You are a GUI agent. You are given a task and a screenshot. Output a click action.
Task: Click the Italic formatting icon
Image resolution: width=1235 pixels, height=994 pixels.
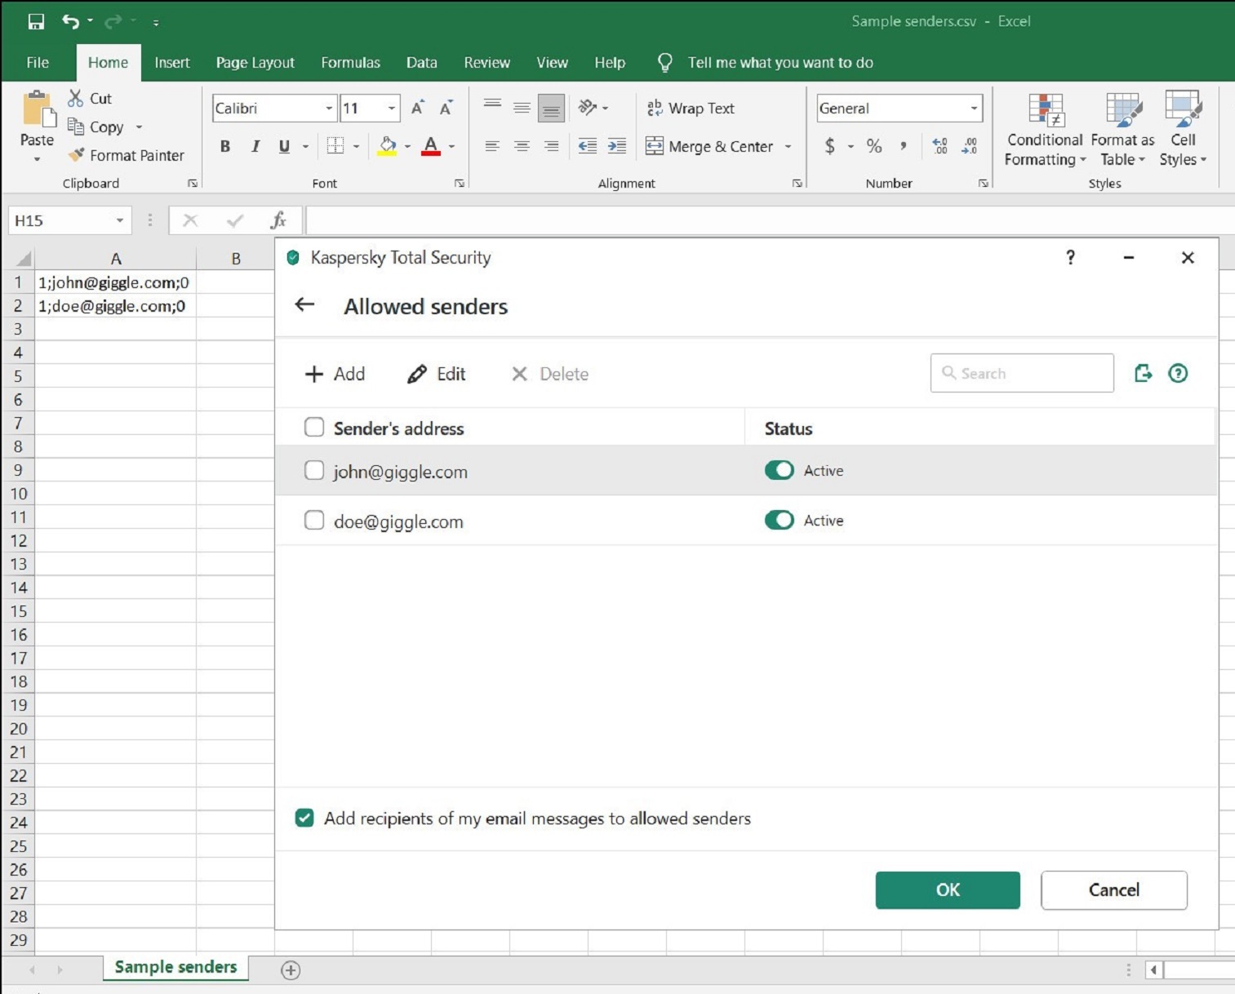pyautogui.click(x=255, y=146)
